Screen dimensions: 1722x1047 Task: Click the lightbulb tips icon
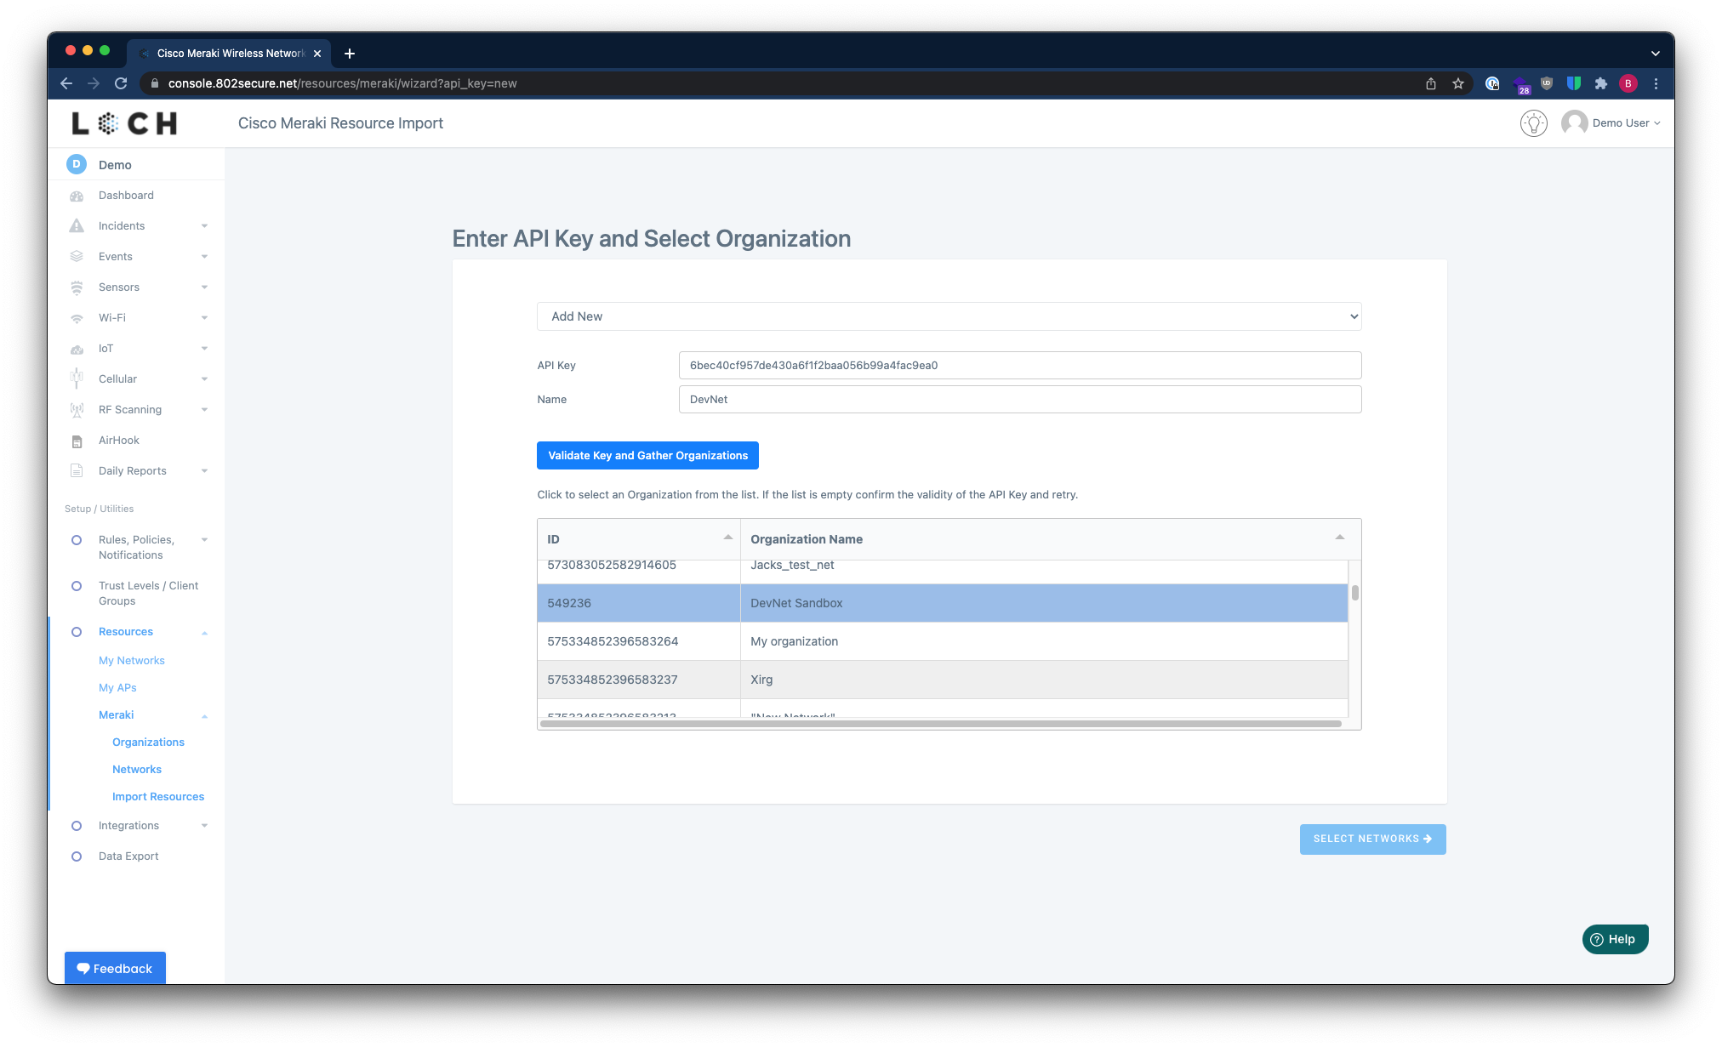point(1533,123)
